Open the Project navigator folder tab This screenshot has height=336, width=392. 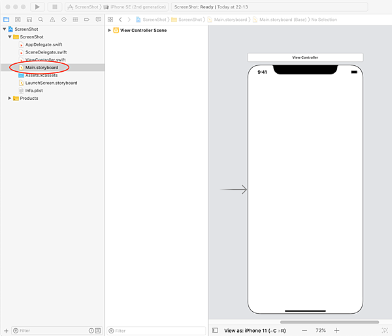[x=7, y=20]
